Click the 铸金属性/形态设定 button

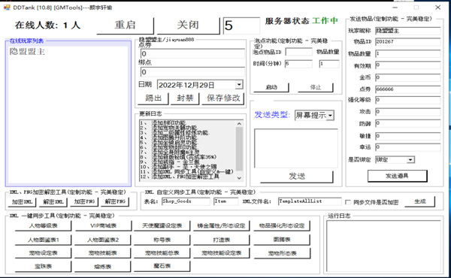click(221, 225)
